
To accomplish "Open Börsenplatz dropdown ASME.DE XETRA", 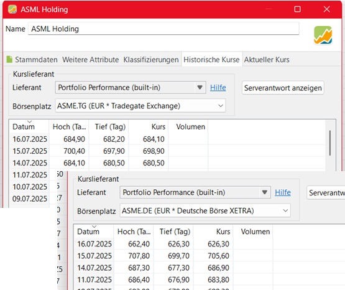I will (x=205, y=211).
